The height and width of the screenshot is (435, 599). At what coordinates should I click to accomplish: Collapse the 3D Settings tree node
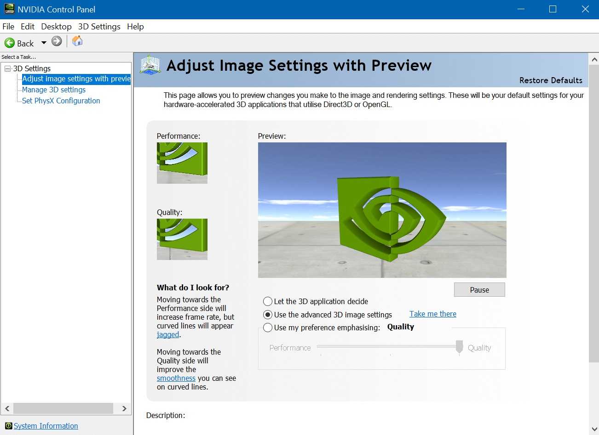(x=7, y=68)
